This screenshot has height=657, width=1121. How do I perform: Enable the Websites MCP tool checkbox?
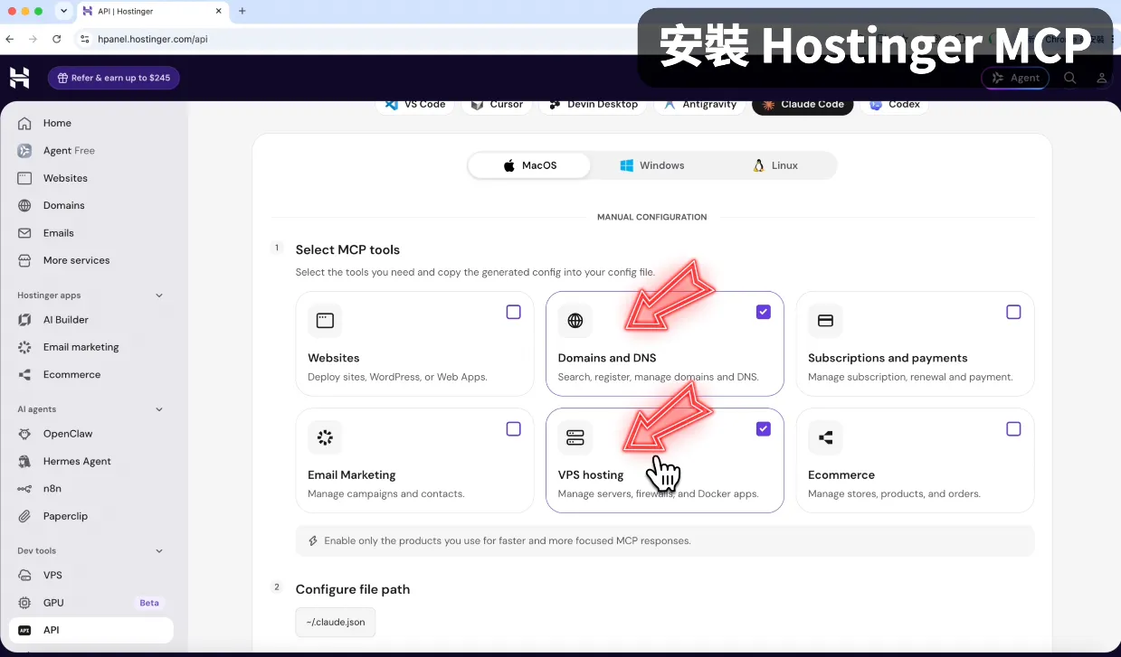point(513,312)
